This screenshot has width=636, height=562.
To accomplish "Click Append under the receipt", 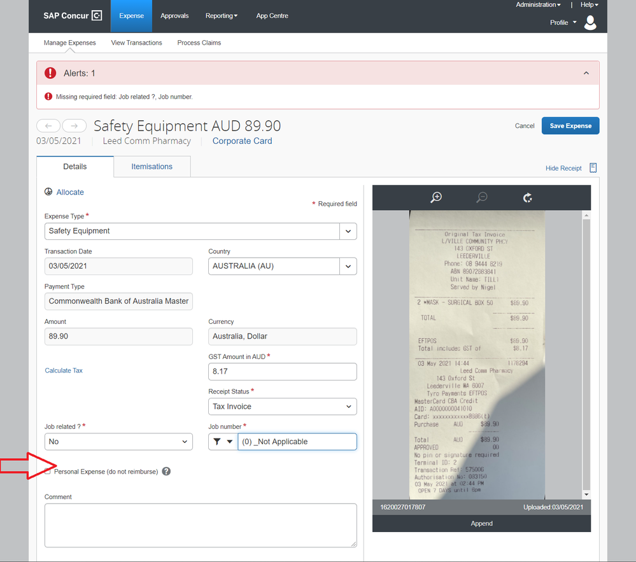I will (481, 523).
